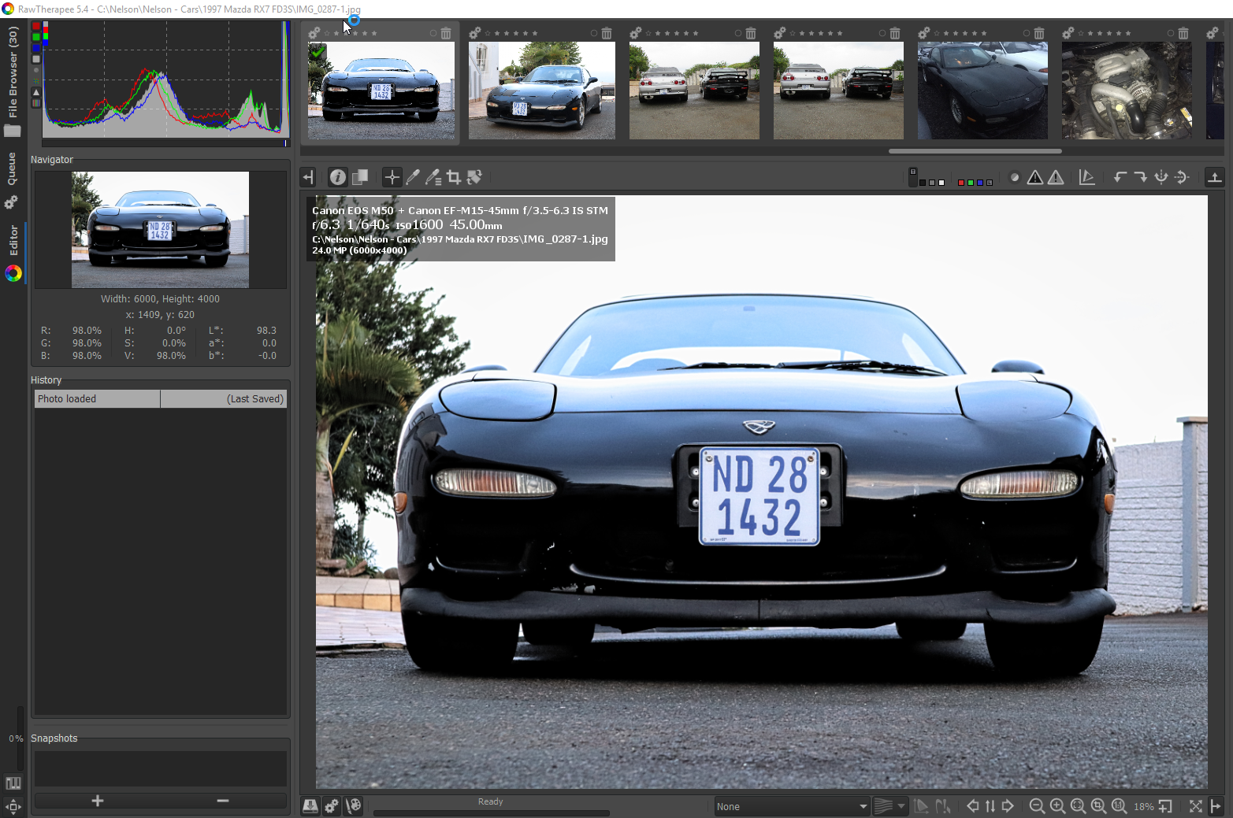Toggle the red histogram channel

(x=35, y=28)
